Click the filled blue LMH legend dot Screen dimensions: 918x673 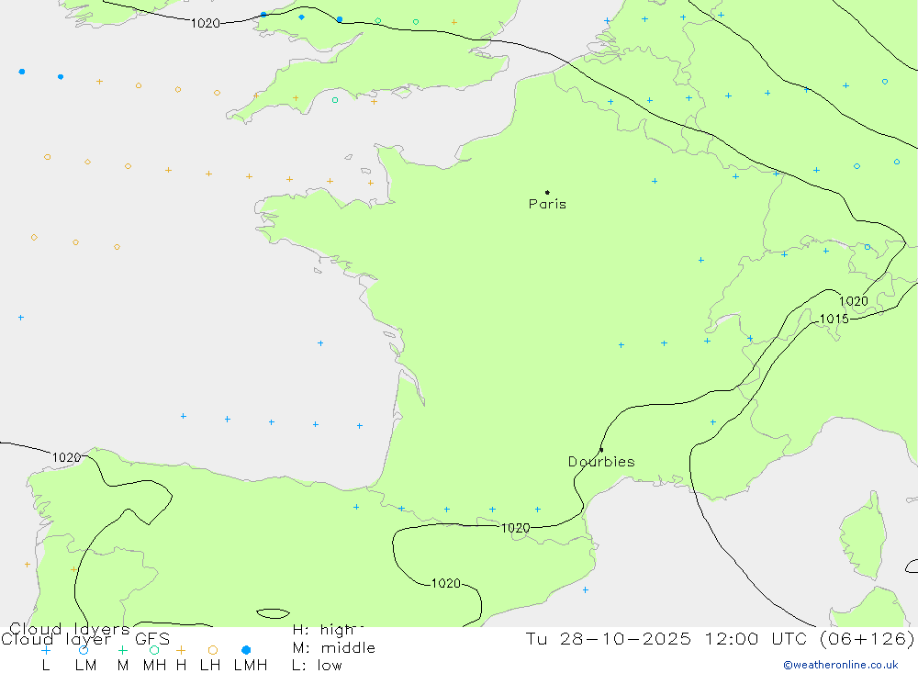point(246,650)
